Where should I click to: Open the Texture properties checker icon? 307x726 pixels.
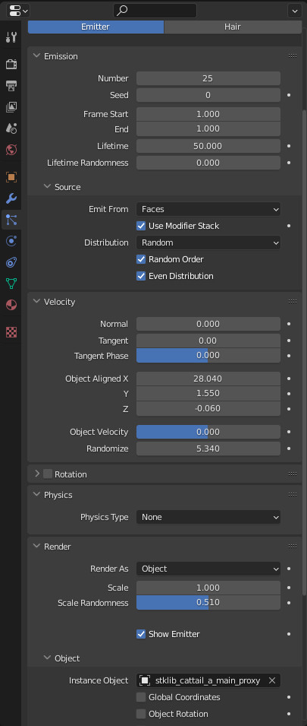pos(11,332)
